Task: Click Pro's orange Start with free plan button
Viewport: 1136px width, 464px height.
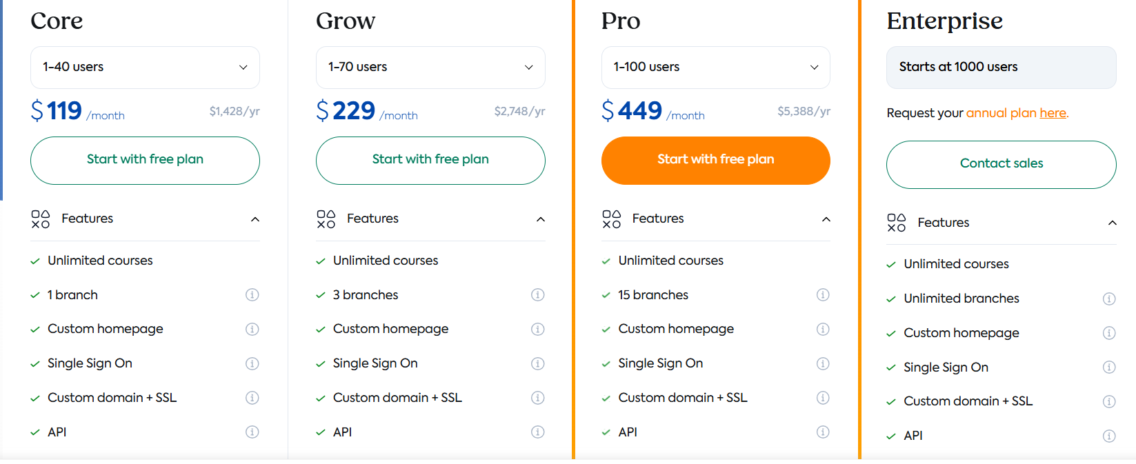Action: 716,160
